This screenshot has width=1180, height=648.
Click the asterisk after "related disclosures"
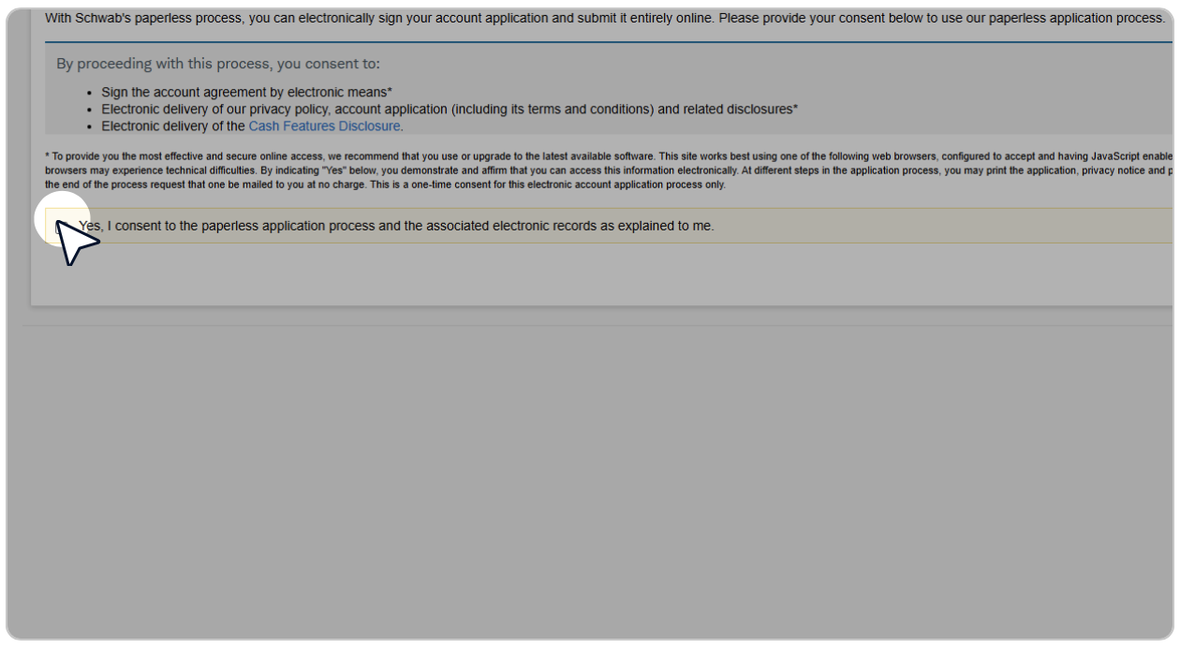[795, 110]
